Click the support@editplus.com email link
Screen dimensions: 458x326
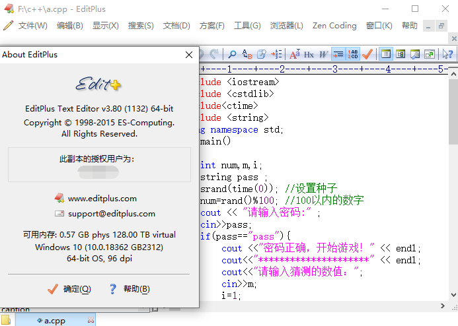coord(112,214)
